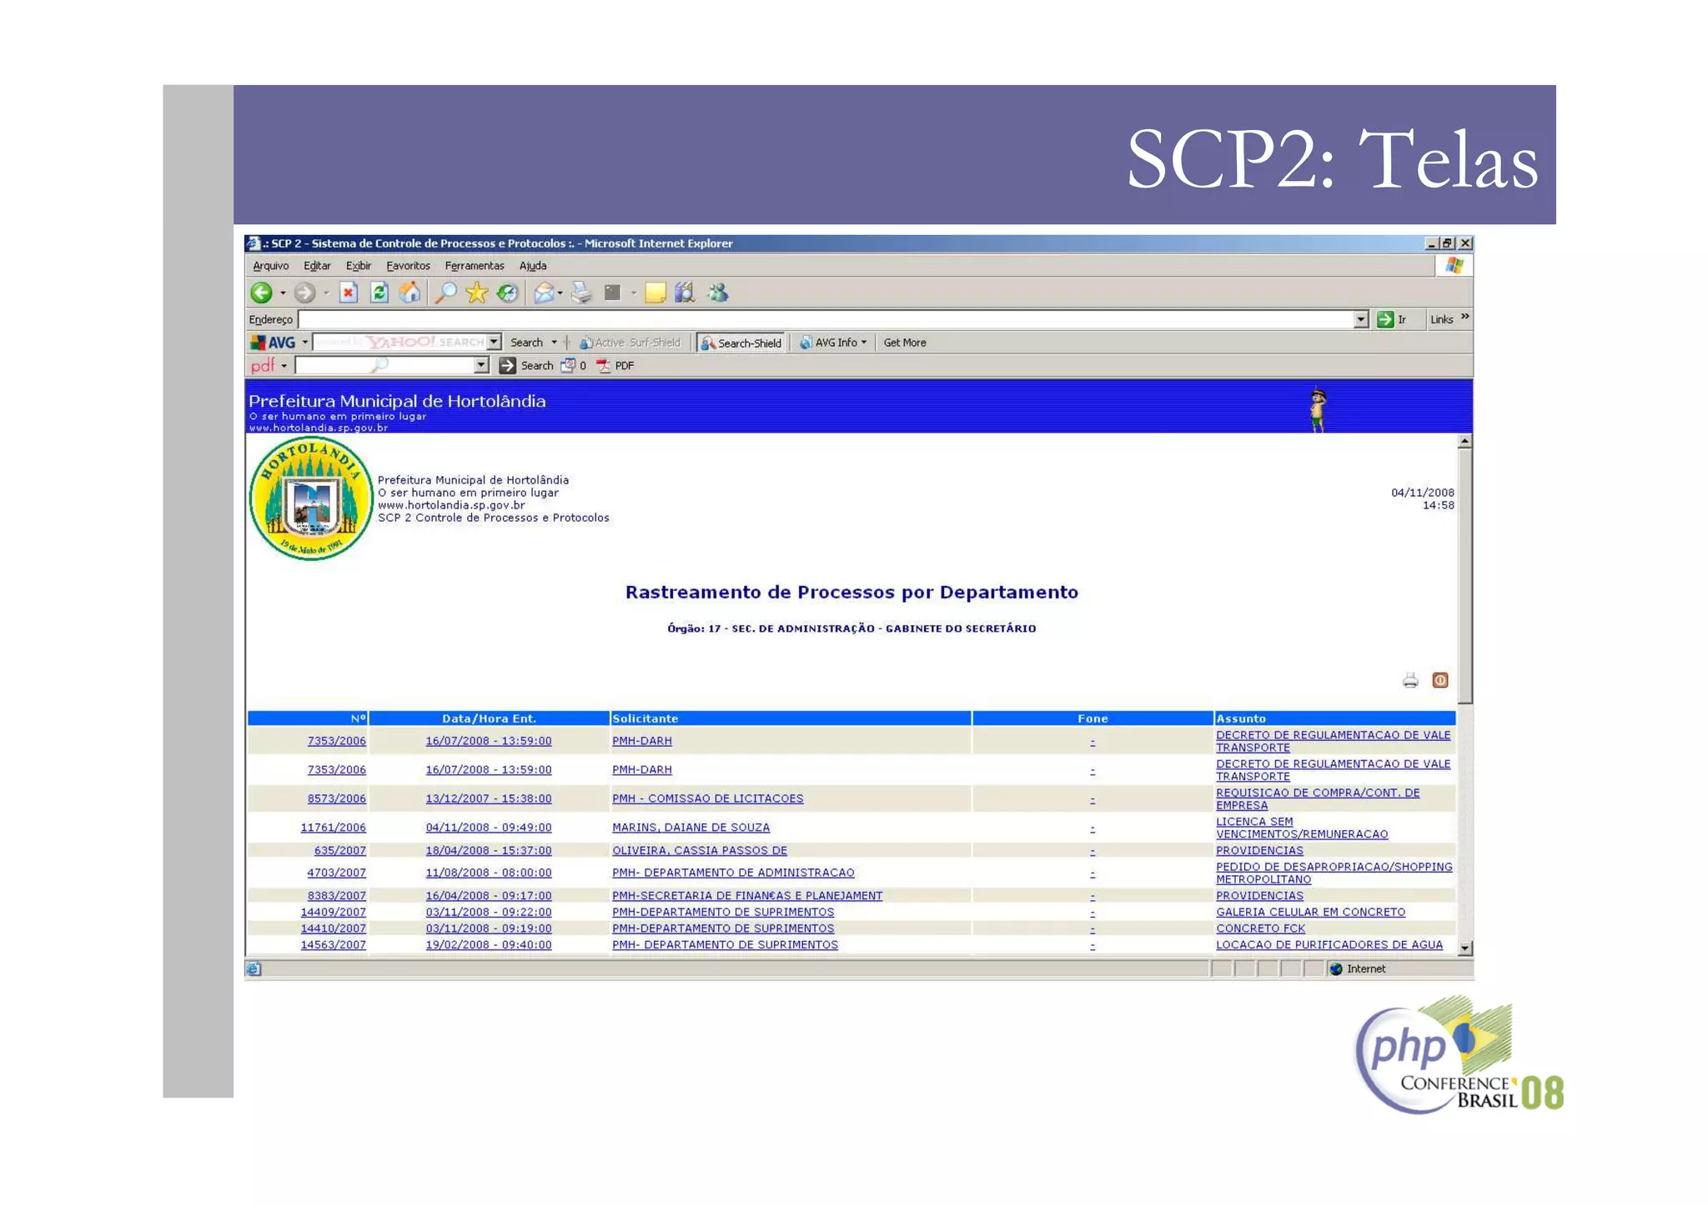1708x1206 pixels.
Task: Toggle the Search-Shield button
Action: pos(741,343)
